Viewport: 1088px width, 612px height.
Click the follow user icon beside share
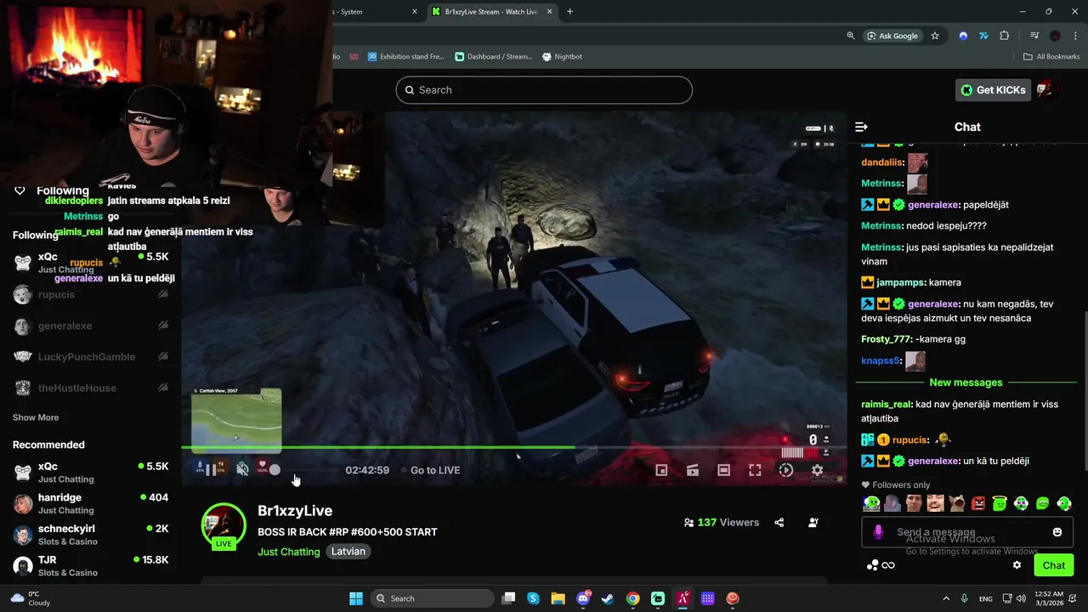813,523
